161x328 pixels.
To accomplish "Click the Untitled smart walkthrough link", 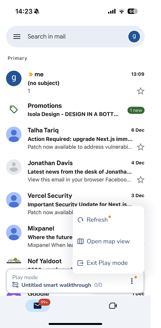I will [x=56, y=285].
